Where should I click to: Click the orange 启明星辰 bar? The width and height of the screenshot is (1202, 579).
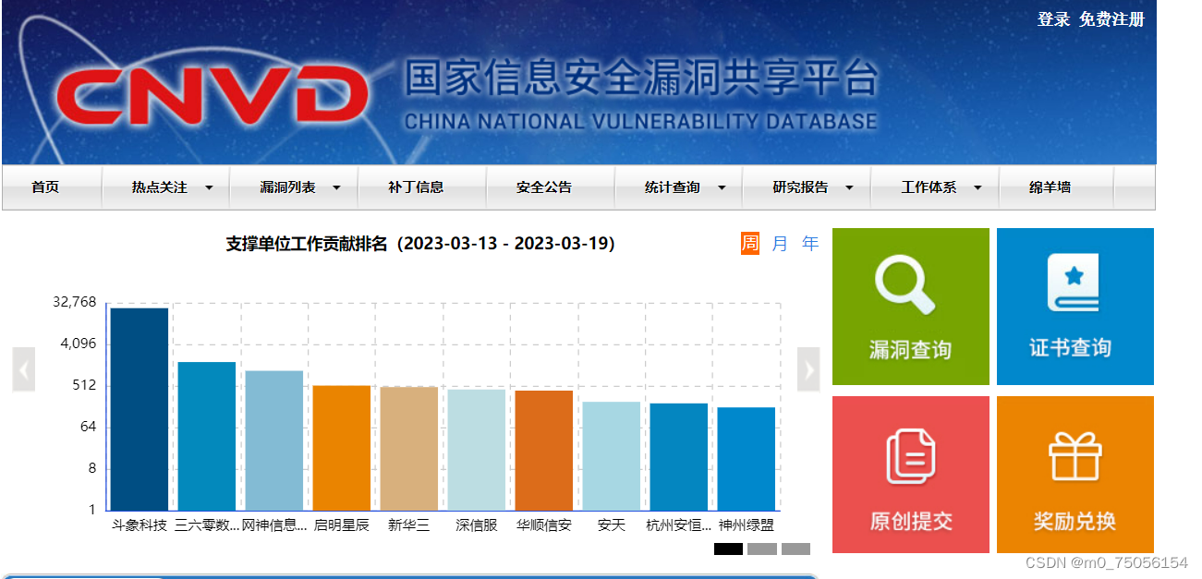(x=342, y=448)
